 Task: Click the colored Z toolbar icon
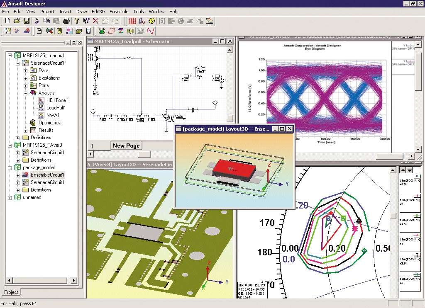click(x=121, y=31)
